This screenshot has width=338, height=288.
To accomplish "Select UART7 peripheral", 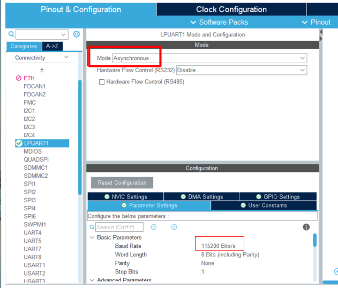I will coord(32,249).
